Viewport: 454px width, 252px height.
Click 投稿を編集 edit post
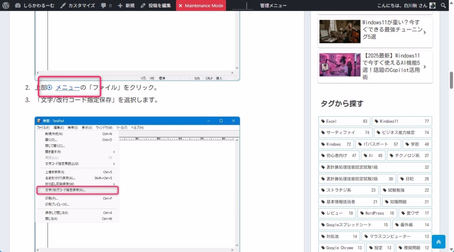point(156,5)
